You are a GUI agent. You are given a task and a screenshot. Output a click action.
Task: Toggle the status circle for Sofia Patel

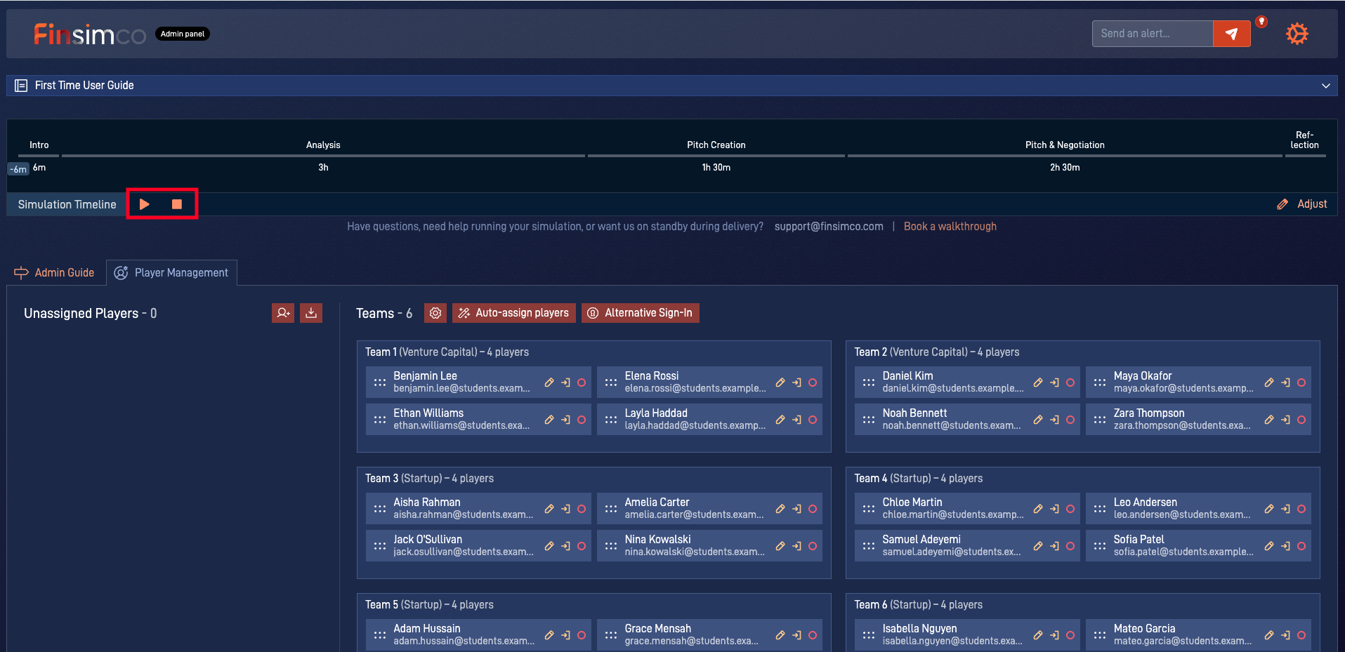[x=1301, y=546]
